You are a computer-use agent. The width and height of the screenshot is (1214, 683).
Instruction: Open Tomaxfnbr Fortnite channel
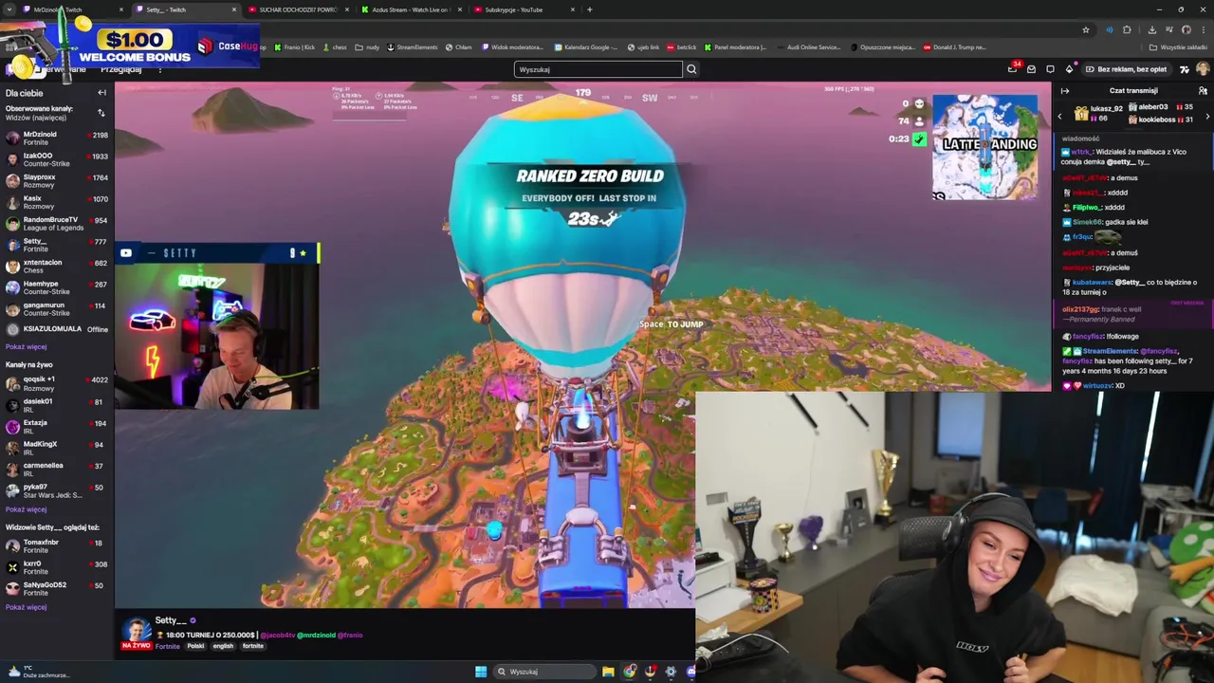pos(57,546)
